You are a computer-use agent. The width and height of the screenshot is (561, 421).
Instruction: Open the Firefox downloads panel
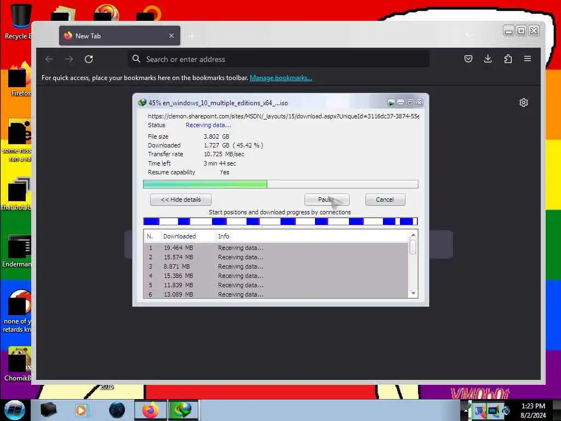(488, 59)
